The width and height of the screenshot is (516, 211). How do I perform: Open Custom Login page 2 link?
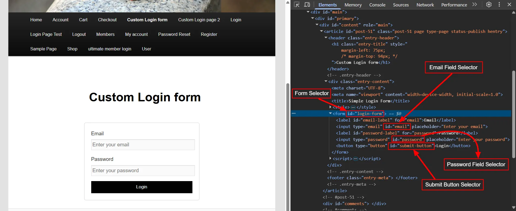tap(199, 20)
